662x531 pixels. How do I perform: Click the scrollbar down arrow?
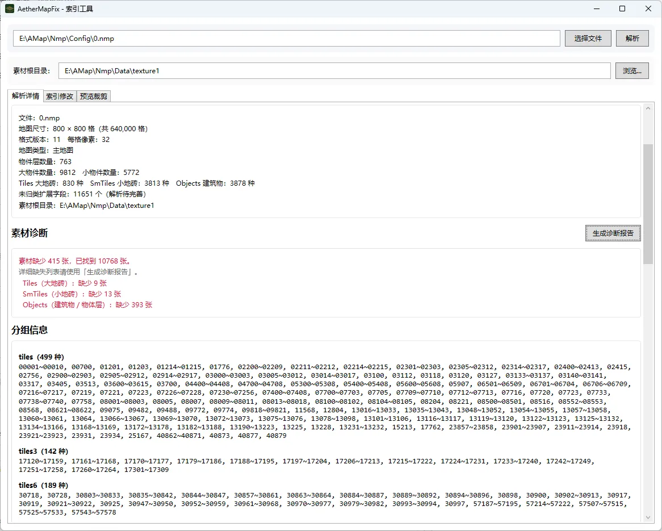648,517
